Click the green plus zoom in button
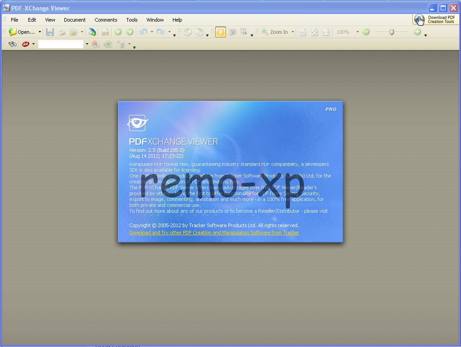The image size is (461, 347). [x=417, y=32]
